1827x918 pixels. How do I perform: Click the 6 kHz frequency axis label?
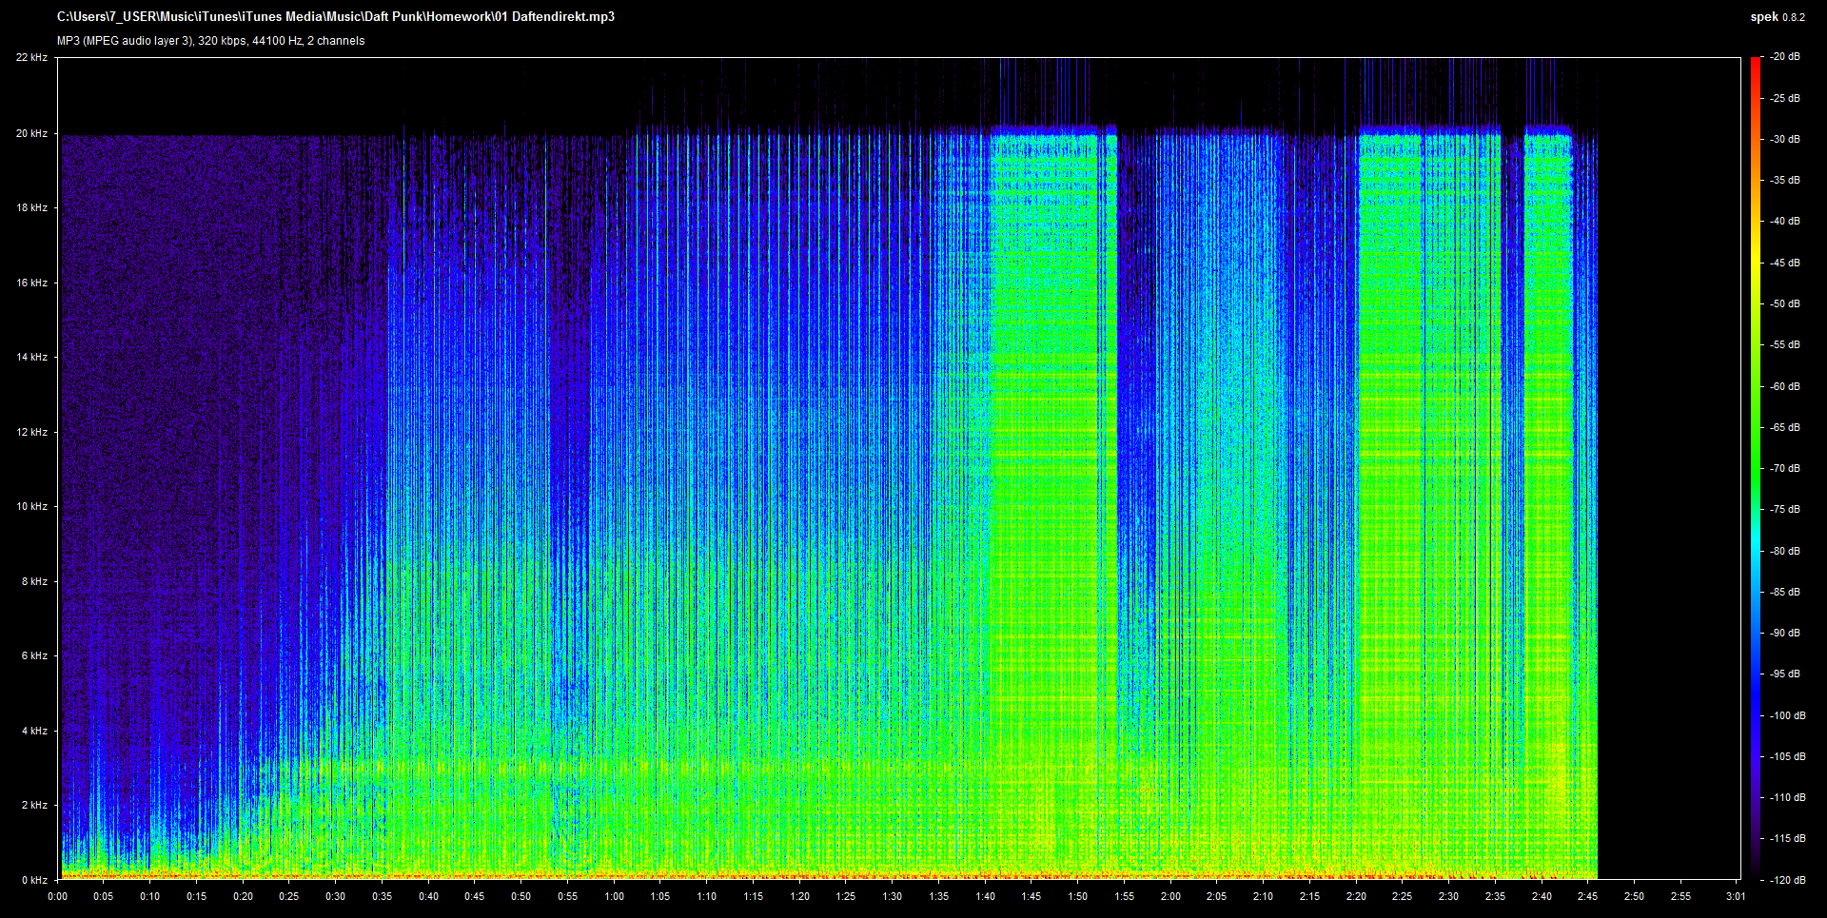coord(34,655)
